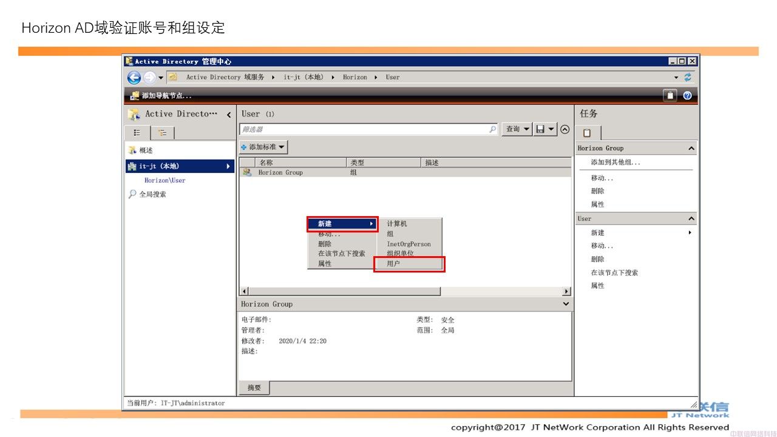This screenshot has height=437, width=777.
Task: Open the 查询 dropdown button
Action: tap(517, 129)
